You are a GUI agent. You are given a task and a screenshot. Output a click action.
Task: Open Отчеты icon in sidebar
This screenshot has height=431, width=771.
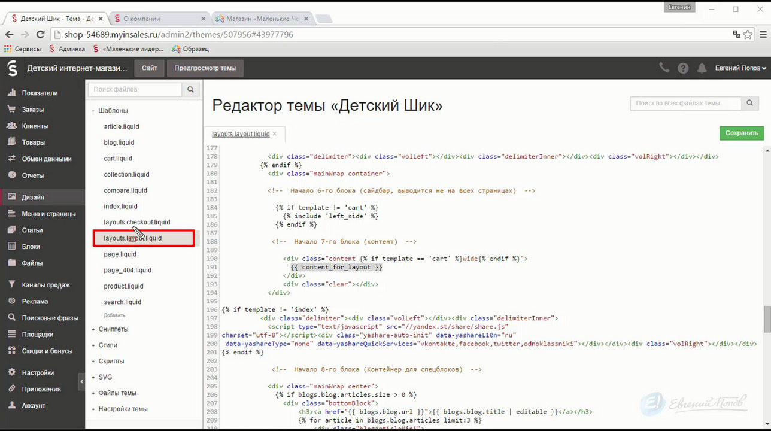(11, 175)
